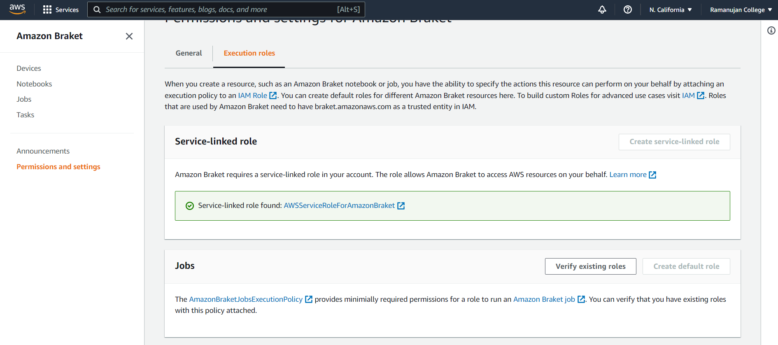The height and width of the screenshot is (345, 778).
Task: Switch to the General tab
Action: (189, 53)
